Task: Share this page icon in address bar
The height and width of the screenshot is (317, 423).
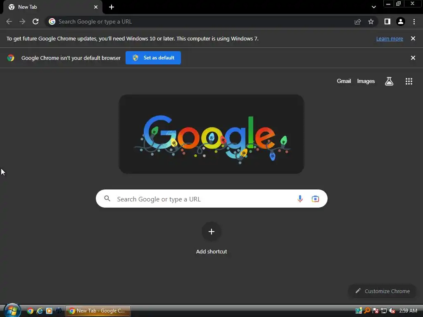Action: tap(358, 21)
